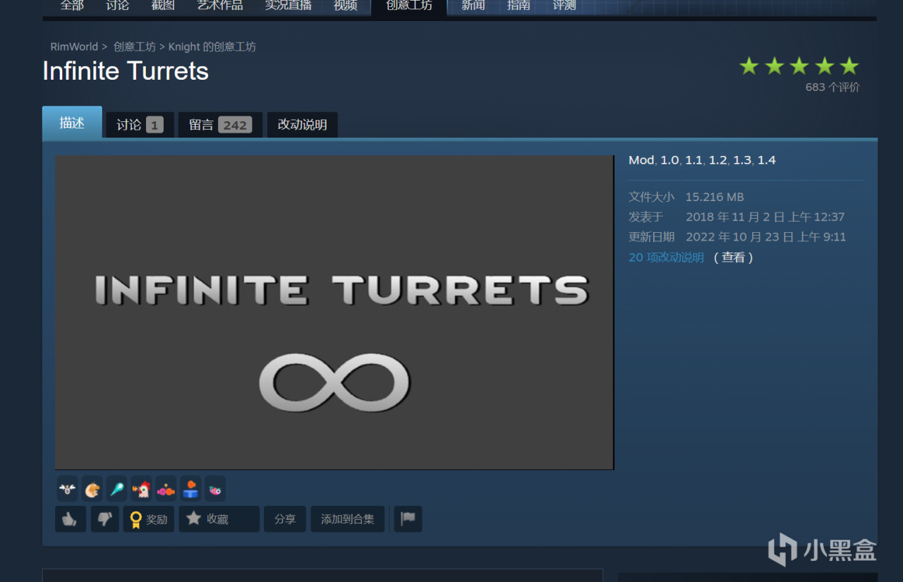Add to favorites with 收藏 button
Image resolution: width=903 pixels, height=582 pixels.
click(x=219, y=519)
